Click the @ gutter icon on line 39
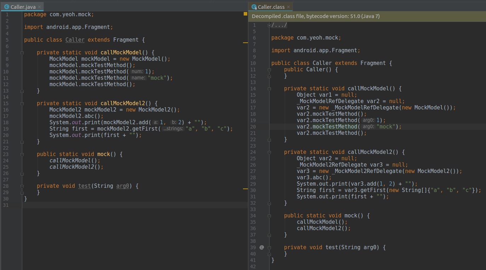Viewport: 486px width, 270px height. click(262, 247)
